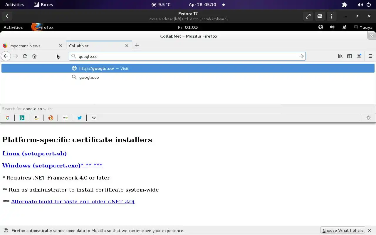Search with DuckDuckGo engine icon
376x235 pixels.
[51, 118]
